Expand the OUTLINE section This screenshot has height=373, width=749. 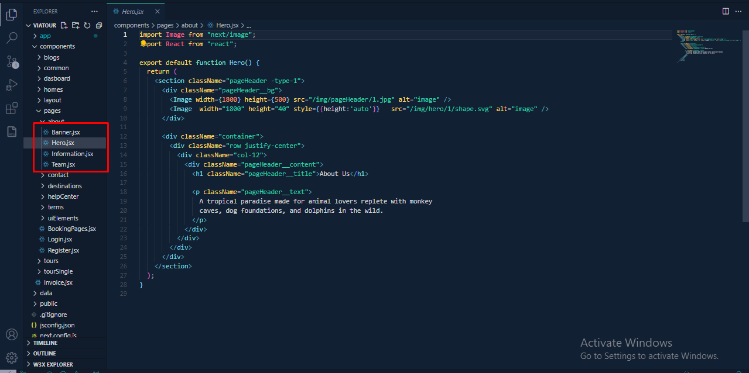click(45, 354)
